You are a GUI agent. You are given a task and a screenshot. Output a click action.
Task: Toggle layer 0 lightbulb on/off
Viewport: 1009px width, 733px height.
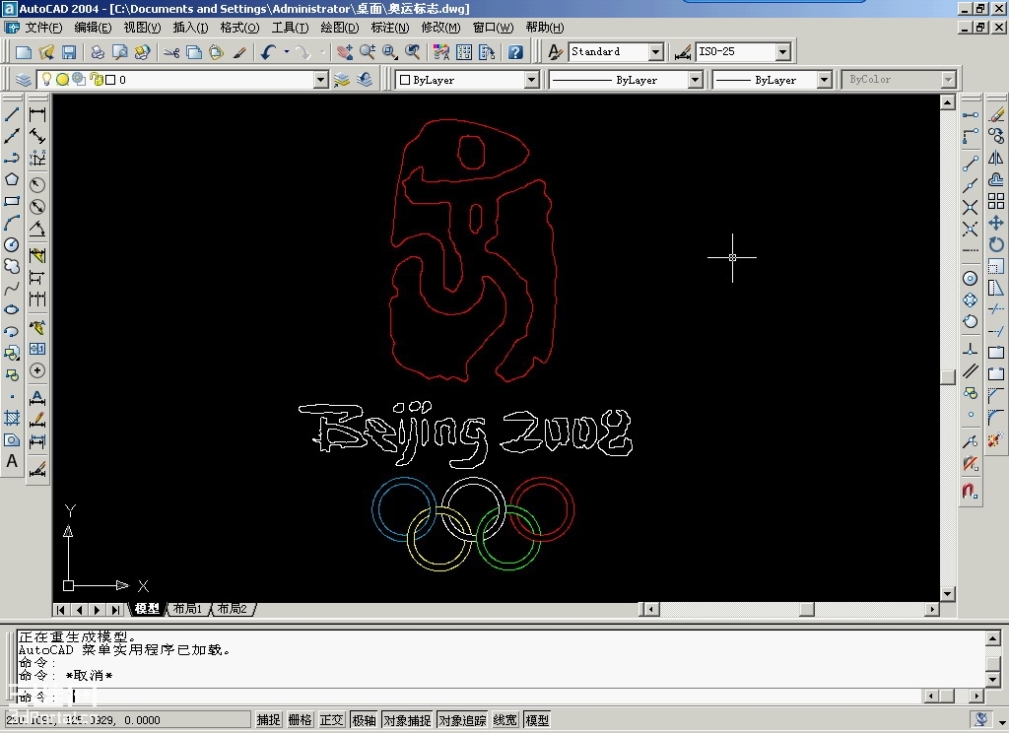pyautogui.click(x=46, y=79)
